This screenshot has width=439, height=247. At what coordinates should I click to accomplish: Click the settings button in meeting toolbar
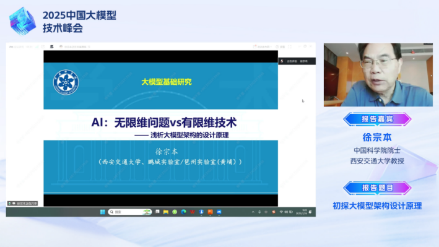tap(280, 47)
